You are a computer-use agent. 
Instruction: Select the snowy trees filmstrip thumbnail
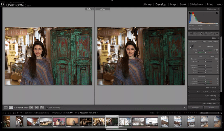[138, 121]
